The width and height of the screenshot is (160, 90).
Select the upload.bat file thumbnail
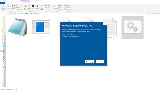pos(132,28)
